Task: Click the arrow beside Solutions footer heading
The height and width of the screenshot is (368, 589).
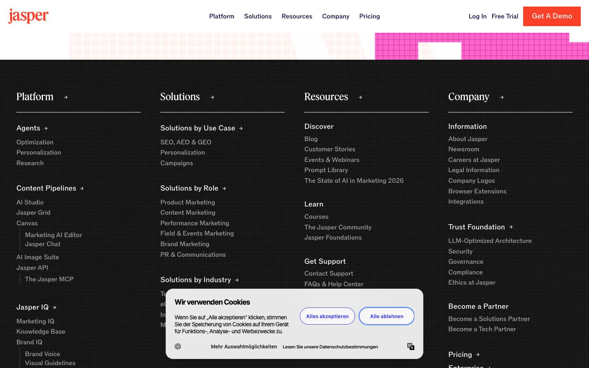Action: pyautogui.click(x=212, y=97)
